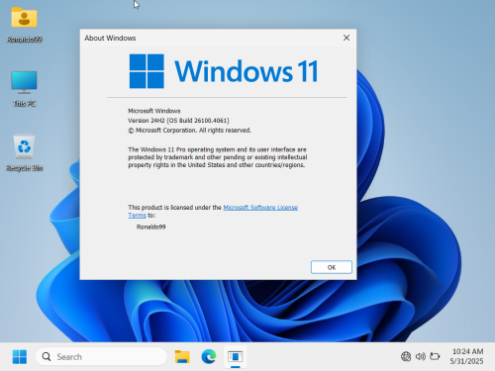The width and height of the screenshot is (495, 371).
Task: Click the magnifier icon in Search box
Action: [x=47, y=357]
